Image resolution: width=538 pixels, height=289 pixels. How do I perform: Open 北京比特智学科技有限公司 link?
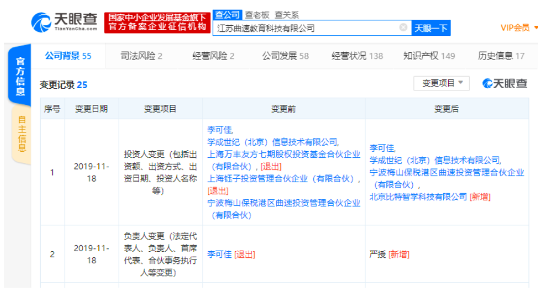tap(418, 197)
